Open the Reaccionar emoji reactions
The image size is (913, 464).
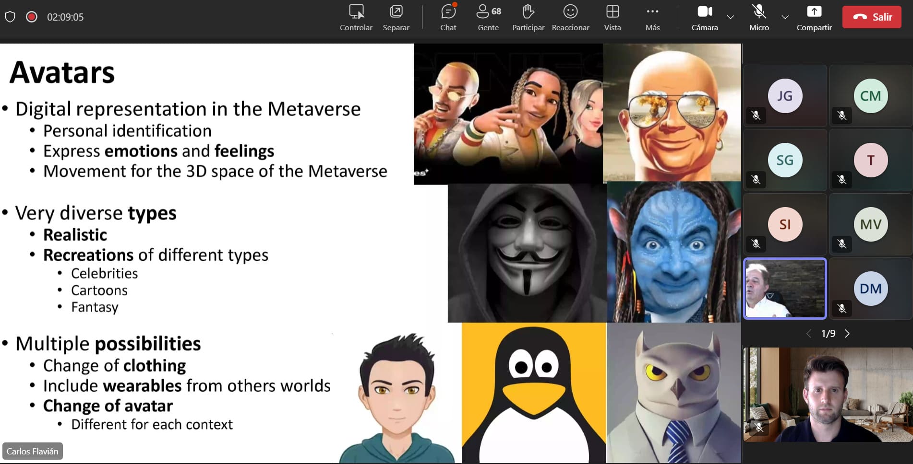[570, 18]
